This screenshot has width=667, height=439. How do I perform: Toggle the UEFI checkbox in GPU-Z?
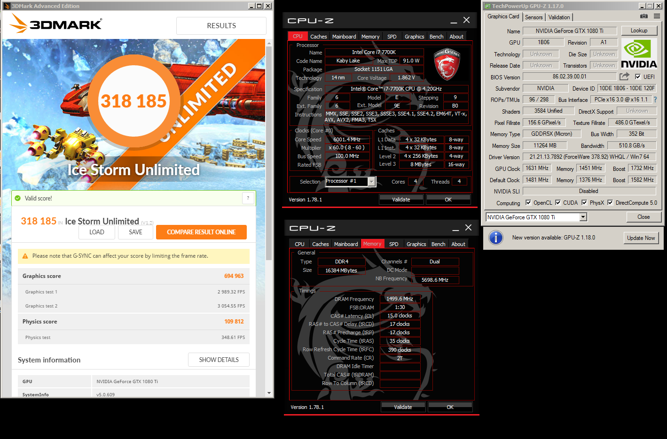(638, 77)
